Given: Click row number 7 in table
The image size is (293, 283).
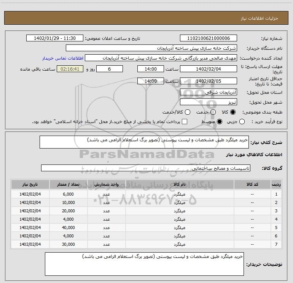Looking at the screenshot, I should point(276,244).
